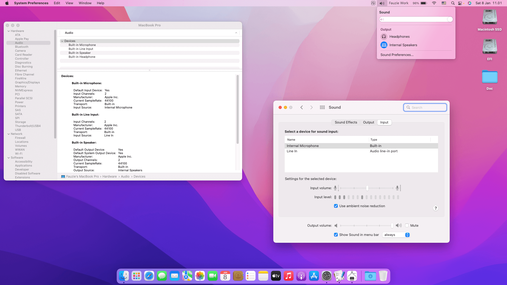Select Headphones as output device
The image size is (507, 285).
point(416,37)
